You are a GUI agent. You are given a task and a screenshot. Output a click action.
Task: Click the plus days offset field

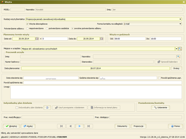click(55, 39)
